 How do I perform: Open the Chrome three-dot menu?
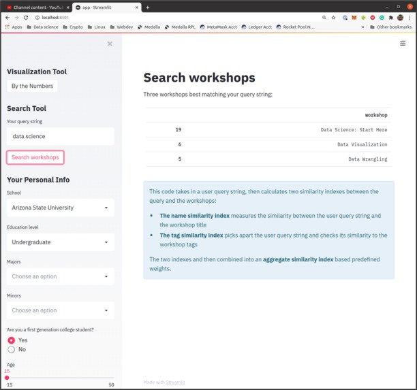click(410, 18)
